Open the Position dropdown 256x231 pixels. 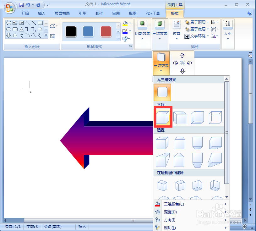click(x=177, y=30)
